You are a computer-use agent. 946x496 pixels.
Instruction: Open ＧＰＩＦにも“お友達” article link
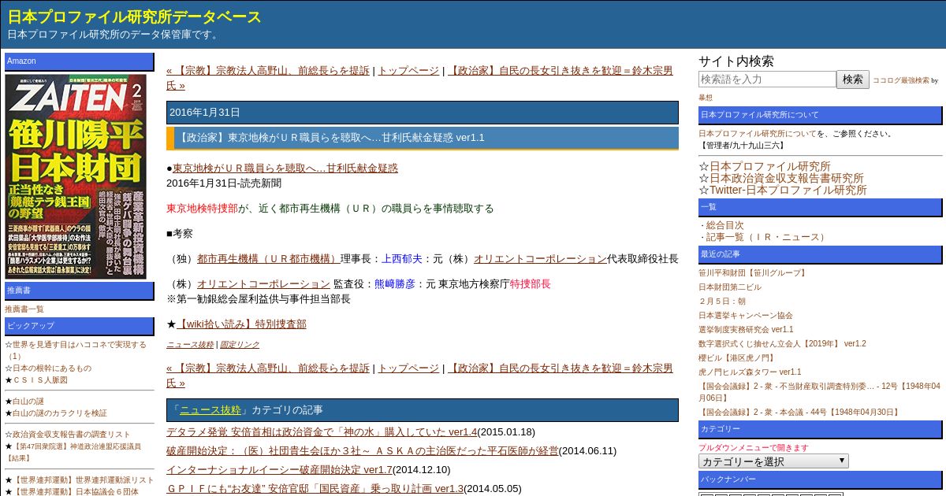[315, 489]
